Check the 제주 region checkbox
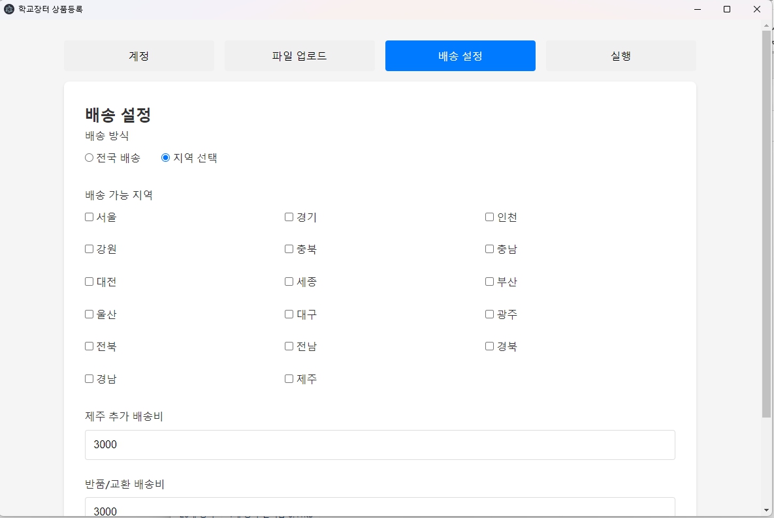The height and width of the screenshot is (518, 774). tap(289, 379)
